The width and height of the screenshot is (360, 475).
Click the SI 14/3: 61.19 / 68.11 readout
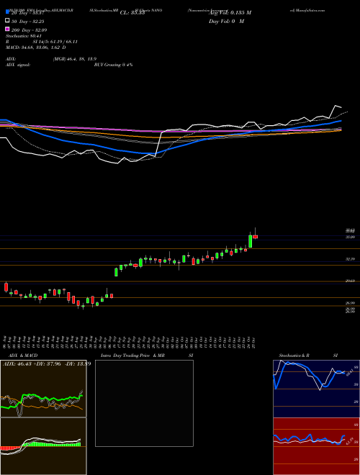click(x=55, y=42)
